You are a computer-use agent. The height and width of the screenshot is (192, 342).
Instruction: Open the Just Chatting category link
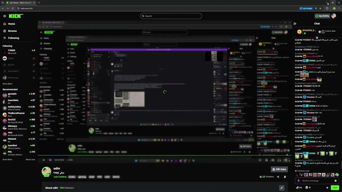(60, 177)
